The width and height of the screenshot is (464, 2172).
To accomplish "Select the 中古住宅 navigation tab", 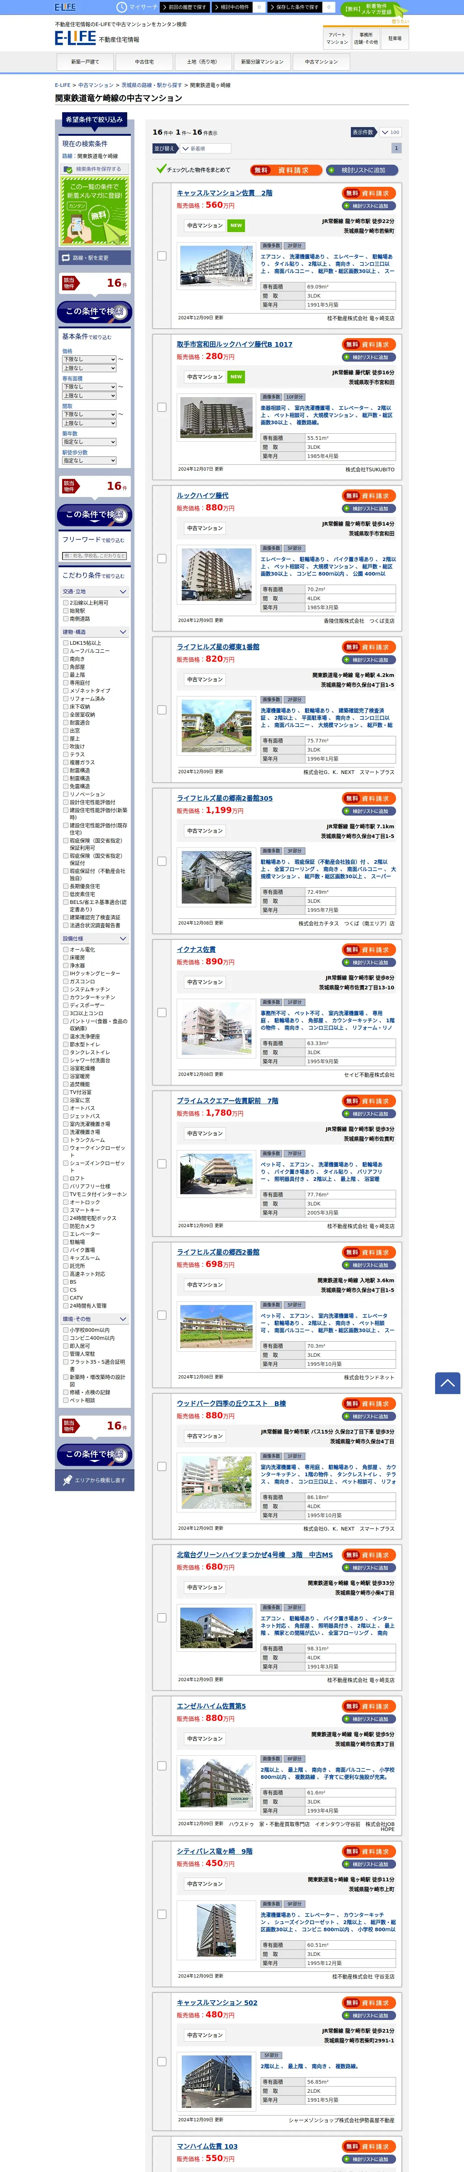I will (144, 62).
